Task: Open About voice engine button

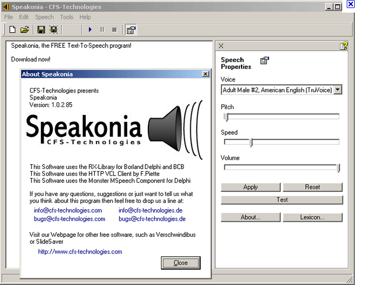Action: click(251, 217)
